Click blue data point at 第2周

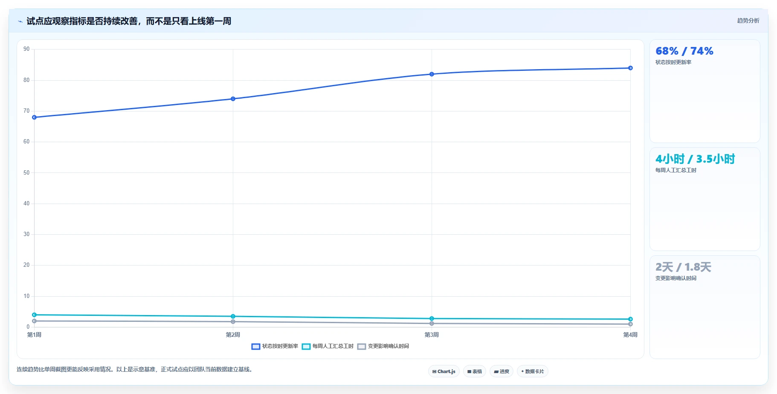coord(233,99)
